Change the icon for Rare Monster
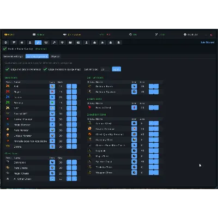Screen dimensions: 218x218 tap(52, 130)
